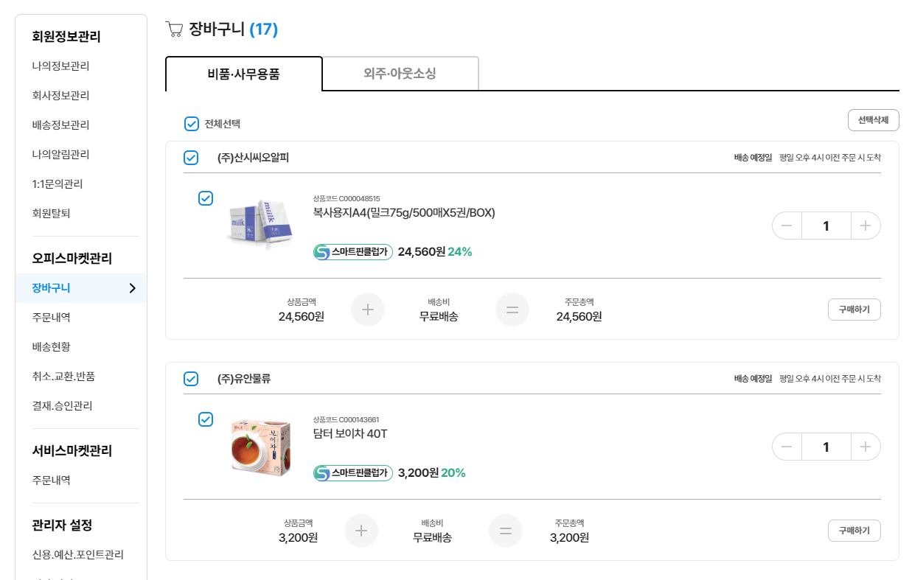Uncheck the (주)유안물류 seller checkbox

[x=191, y=379]
